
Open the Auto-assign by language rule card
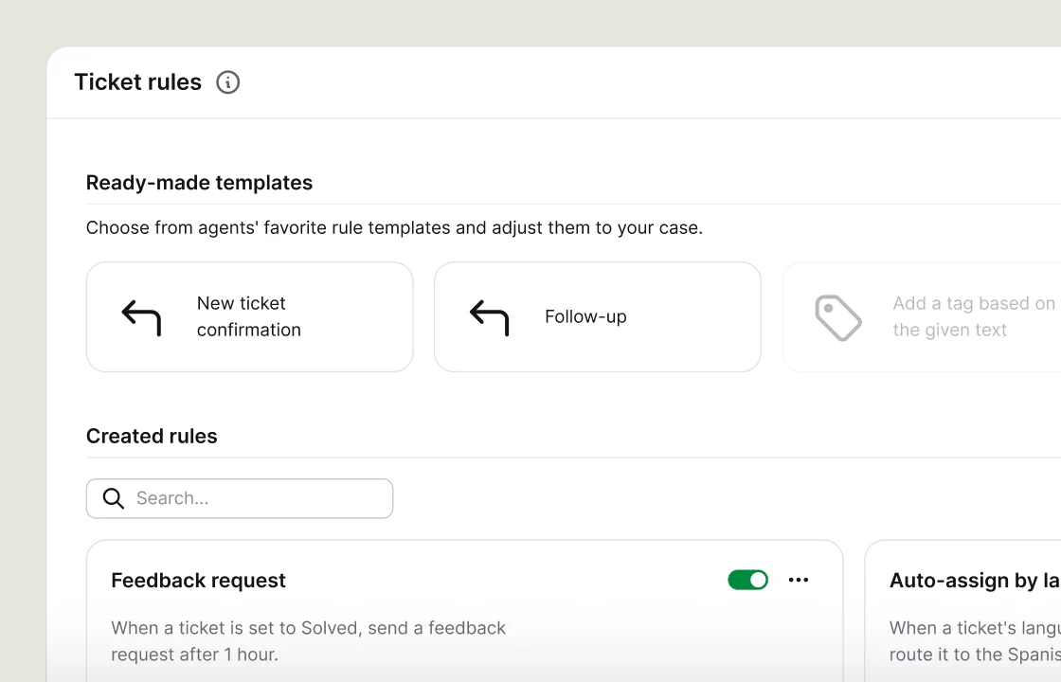click(962, 611)
